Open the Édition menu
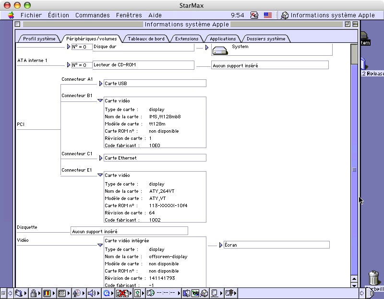 coord(58,15)
